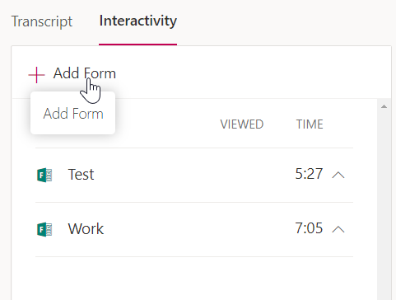
Task: Click the empty list area below Work
Action: tap(194, 279)
